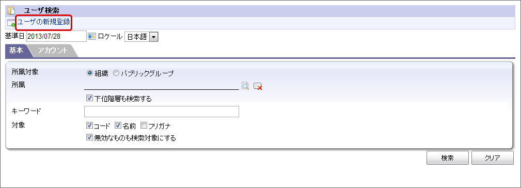This screenshot has height=188, width=521.
Task: Select the 組織 radio button
Action: (89, 73)
